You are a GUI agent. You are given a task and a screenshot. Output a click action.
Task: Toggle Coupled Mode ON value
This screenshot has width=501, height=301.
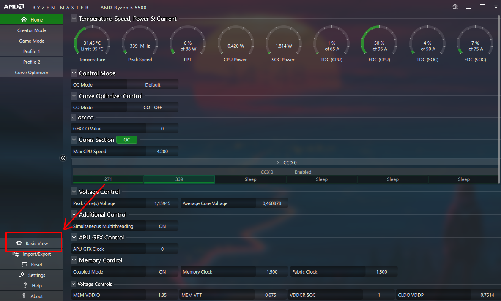pyautogui.click(x=162, y=271)
